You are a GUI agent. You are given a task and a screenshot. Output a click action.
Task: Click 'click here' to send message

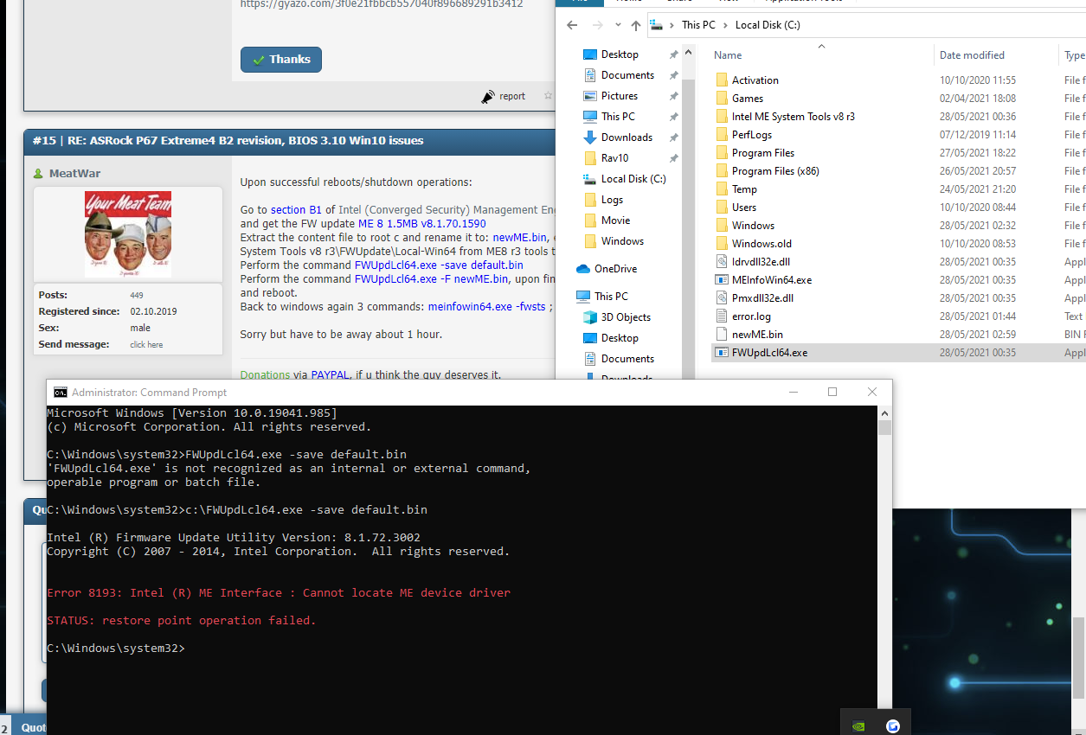(x=146, y=345)
